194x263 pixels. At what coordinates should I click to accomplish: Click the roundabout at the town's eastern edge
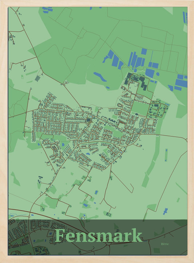(140, 134)
